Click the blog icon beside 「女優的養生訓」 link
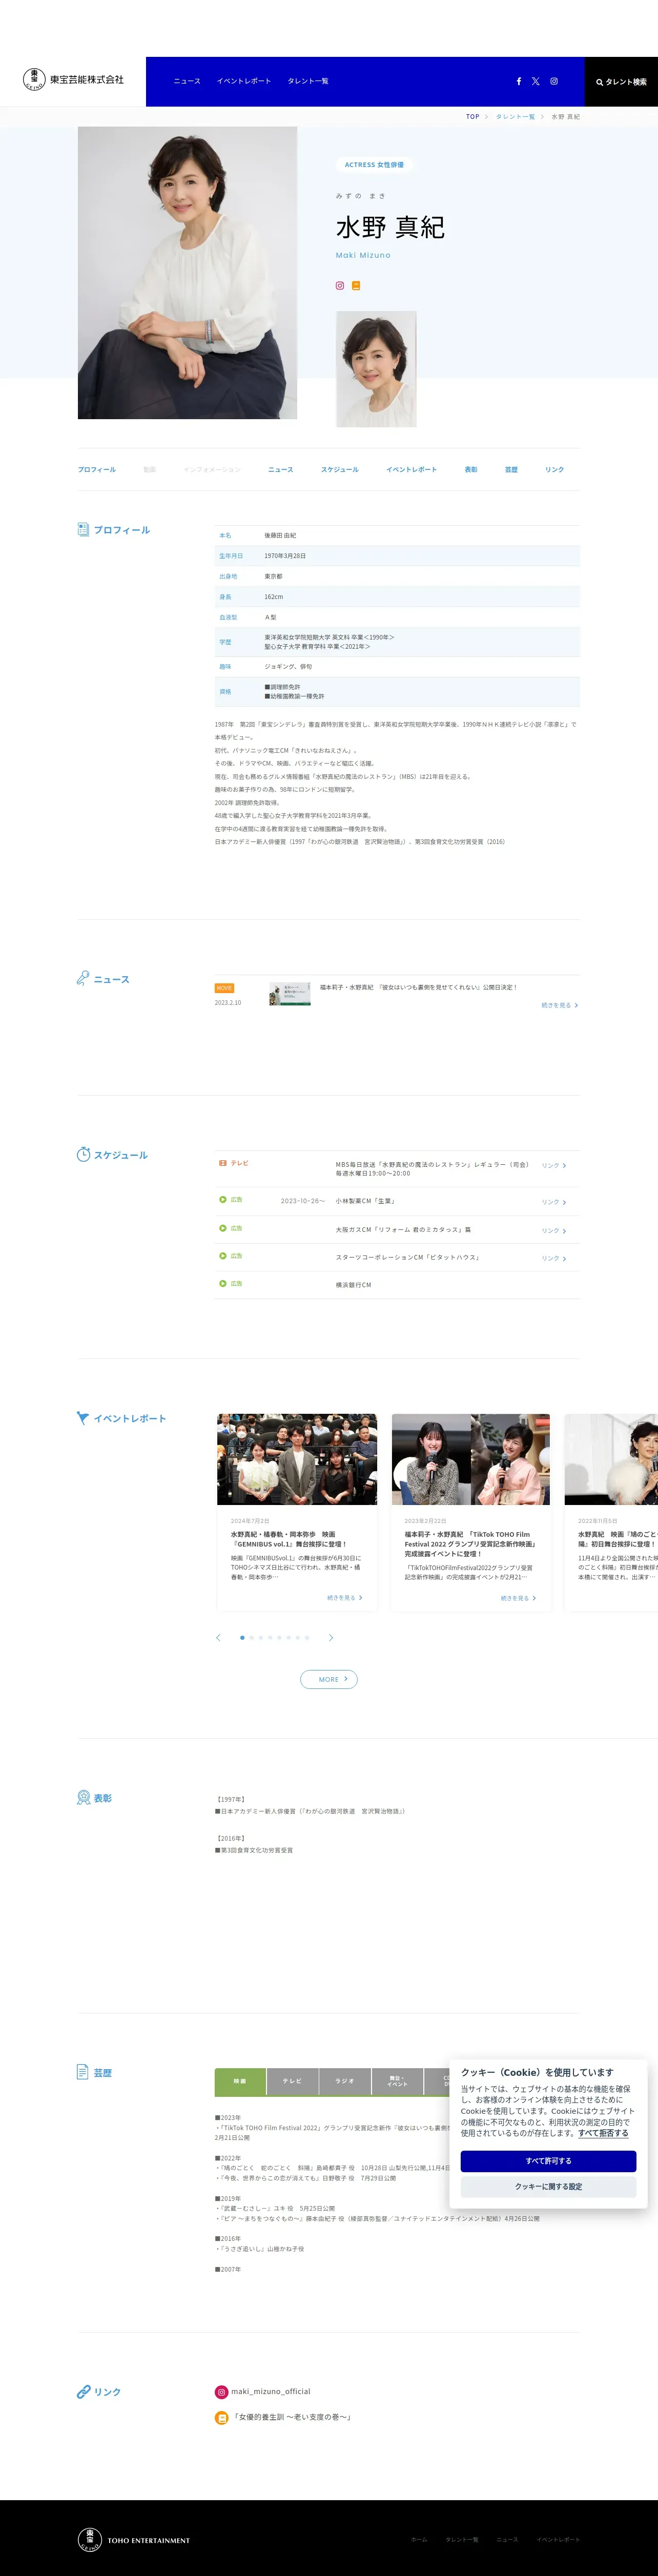 [221, 2417]
